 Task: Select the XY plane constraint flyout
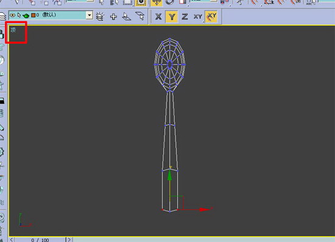[x=198, y=16]
